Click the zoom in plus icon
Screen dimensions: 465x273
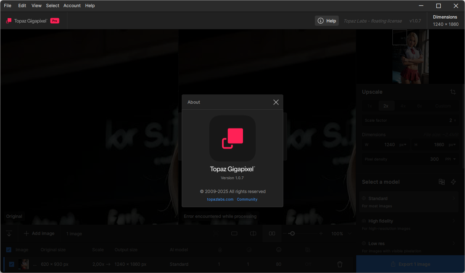click(321, 233)
